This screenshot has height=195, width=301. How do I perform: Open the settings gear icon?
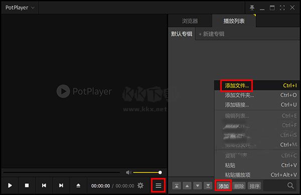140,185
